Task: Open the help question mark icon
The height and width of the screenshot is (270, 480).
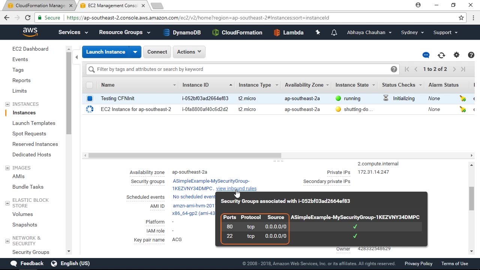Action: click(471, 55)
